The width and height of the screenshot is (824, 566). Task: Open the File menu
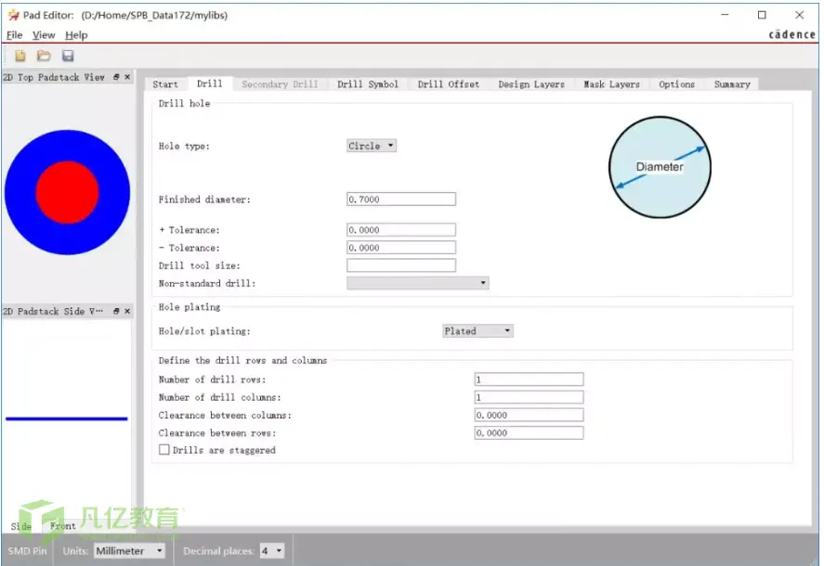(14, 35)
